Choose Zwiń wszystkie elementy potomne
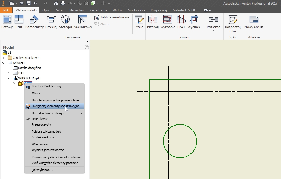 54,163
